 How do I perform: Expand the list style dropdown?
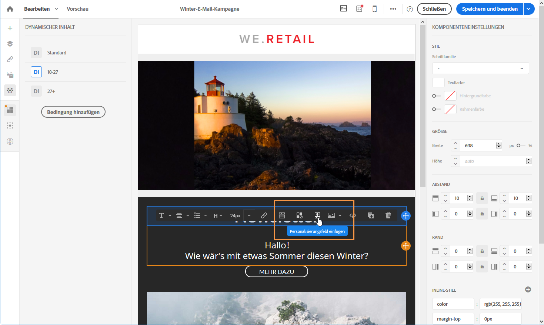(x=200, y=215)
